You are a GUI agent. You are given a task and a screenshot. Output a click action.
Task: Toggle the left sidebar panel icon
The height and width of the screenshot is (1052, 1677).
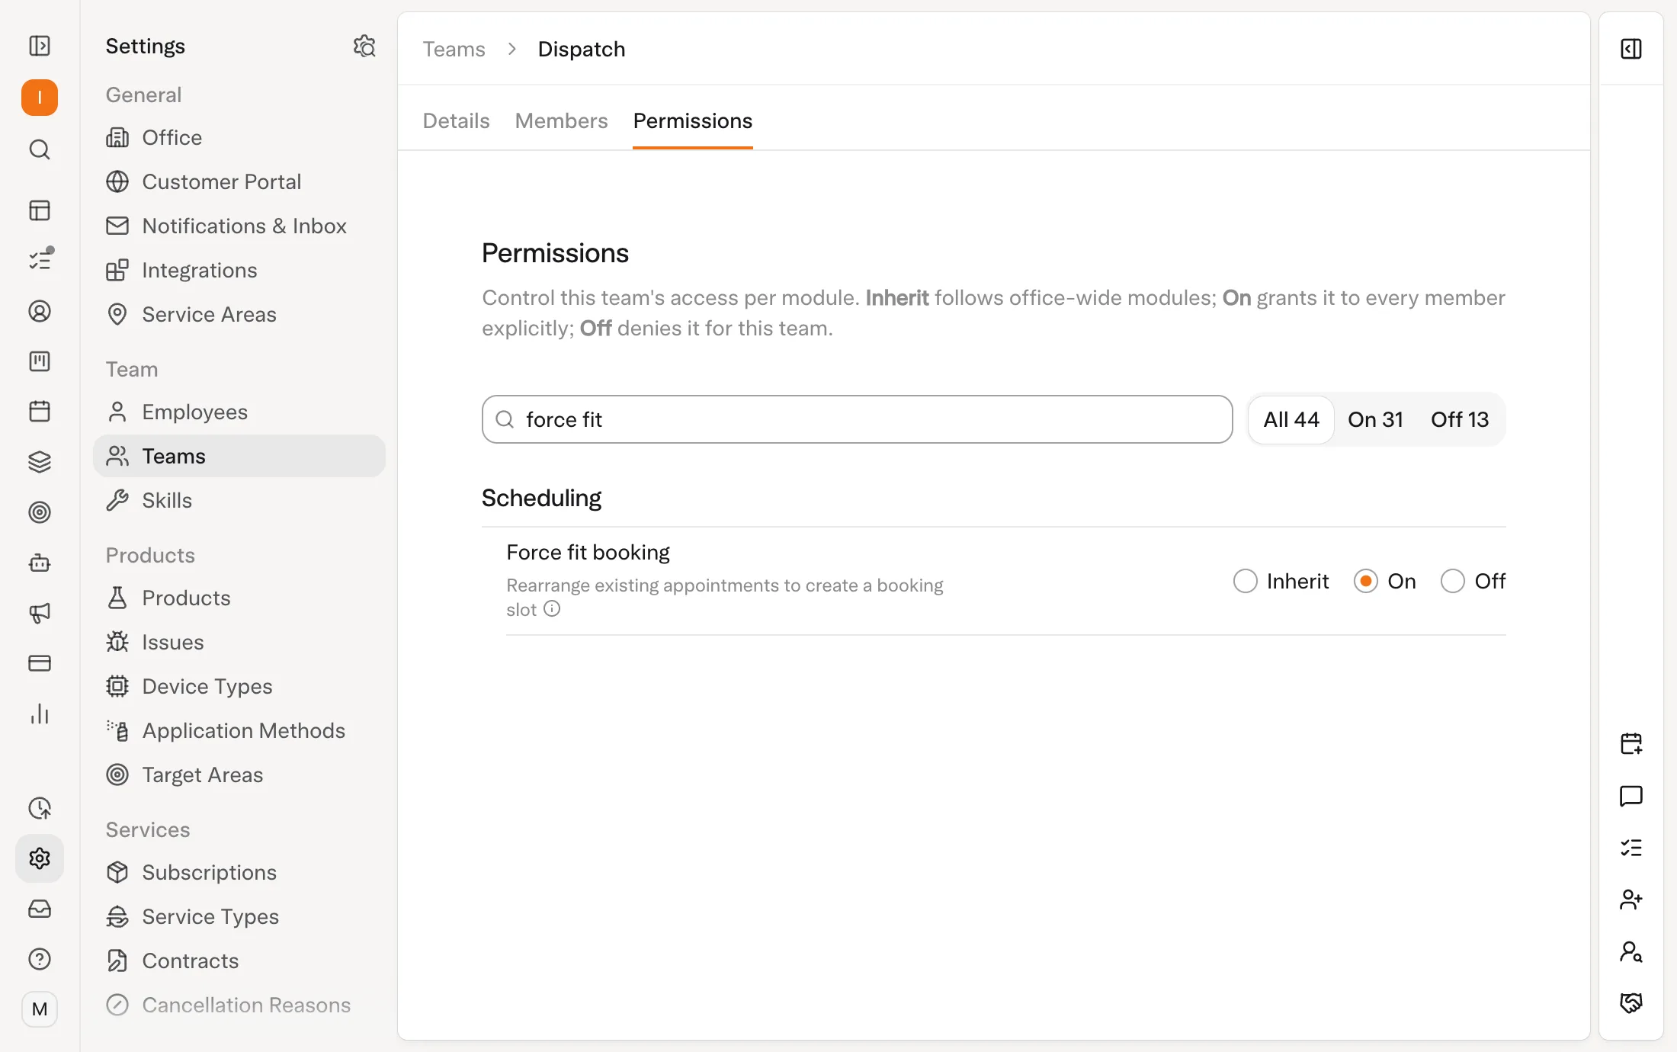[40, 46]
